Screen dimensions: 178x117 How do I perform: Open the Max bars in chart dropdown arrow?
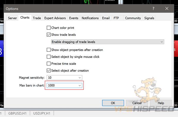(x=80, y=85)
